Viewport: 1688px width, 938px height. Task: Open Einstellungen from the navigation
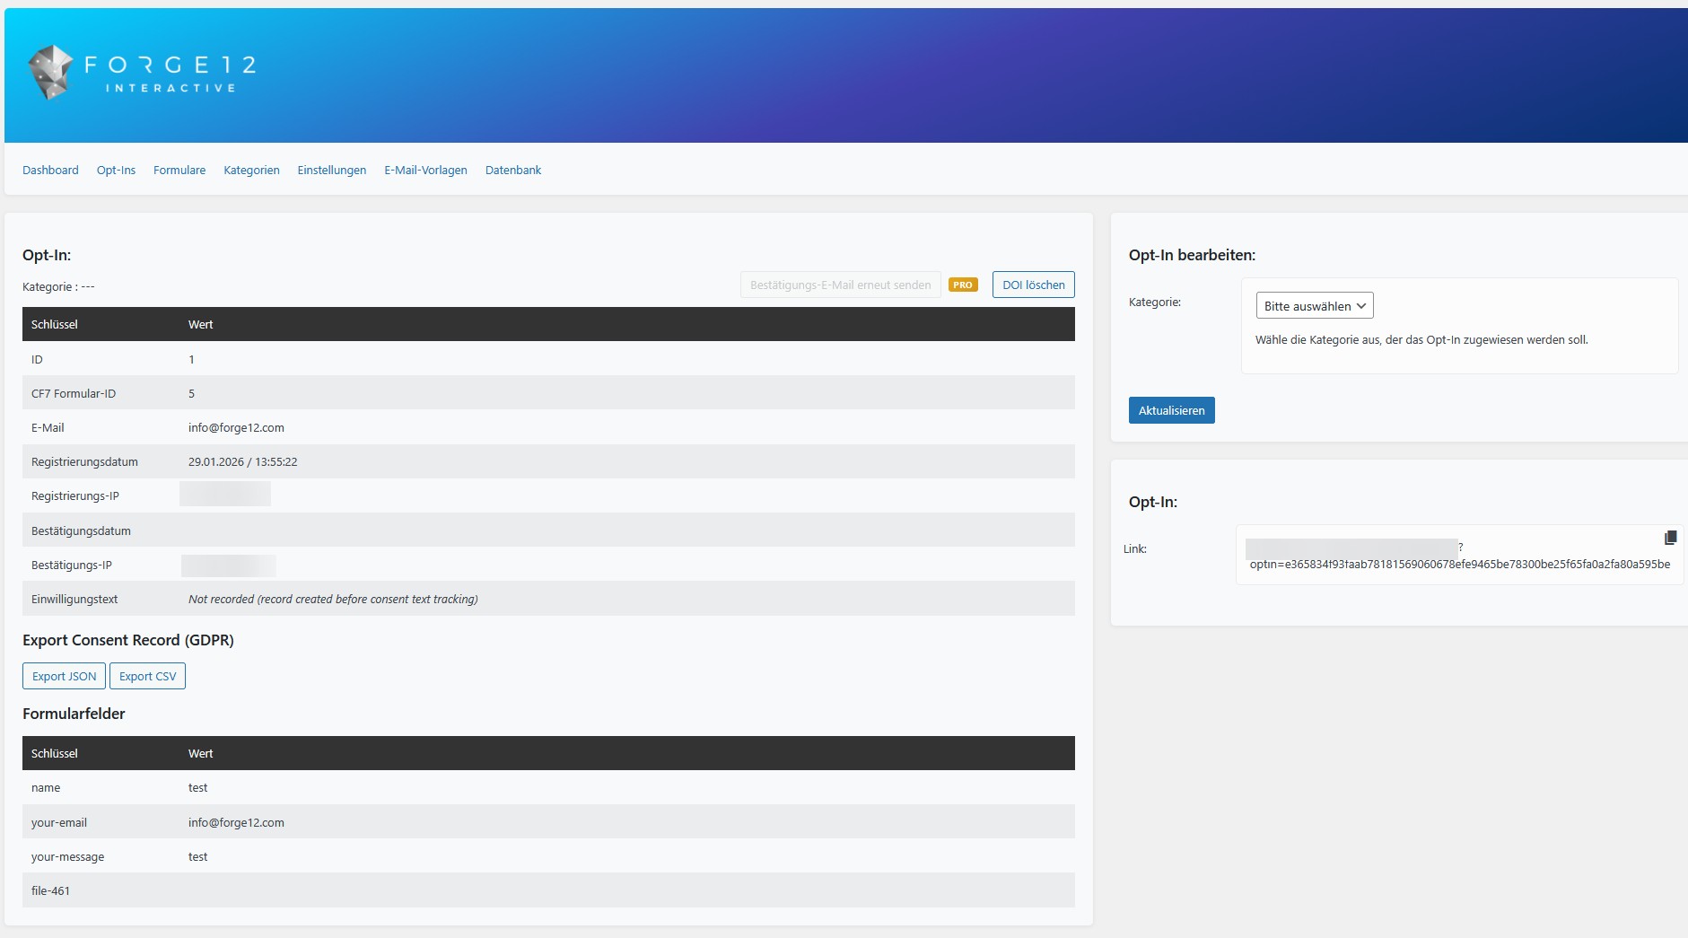tap(331, 170)
